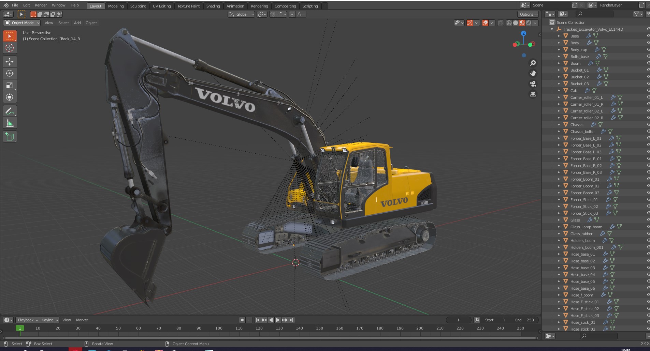The width and height of the screenshot is (650, 351).
Task: Select the Annotate tool
Action: [x=10, y=111]
